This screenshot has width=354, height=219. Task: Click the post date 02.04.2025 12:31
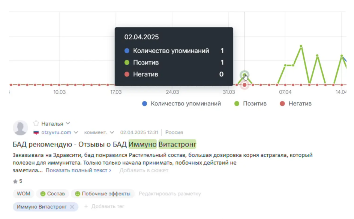(139, 132)
